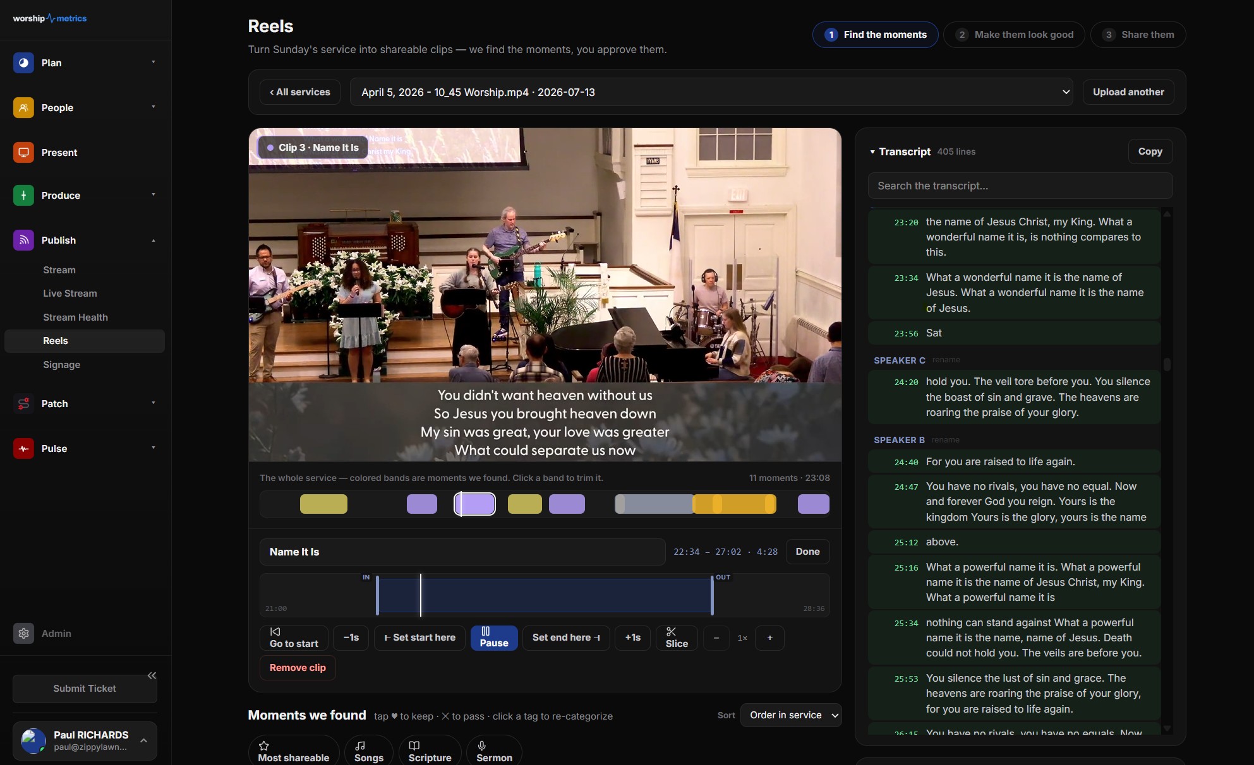Click Paul RICHARDS avatar picture

tap(33, 740)
